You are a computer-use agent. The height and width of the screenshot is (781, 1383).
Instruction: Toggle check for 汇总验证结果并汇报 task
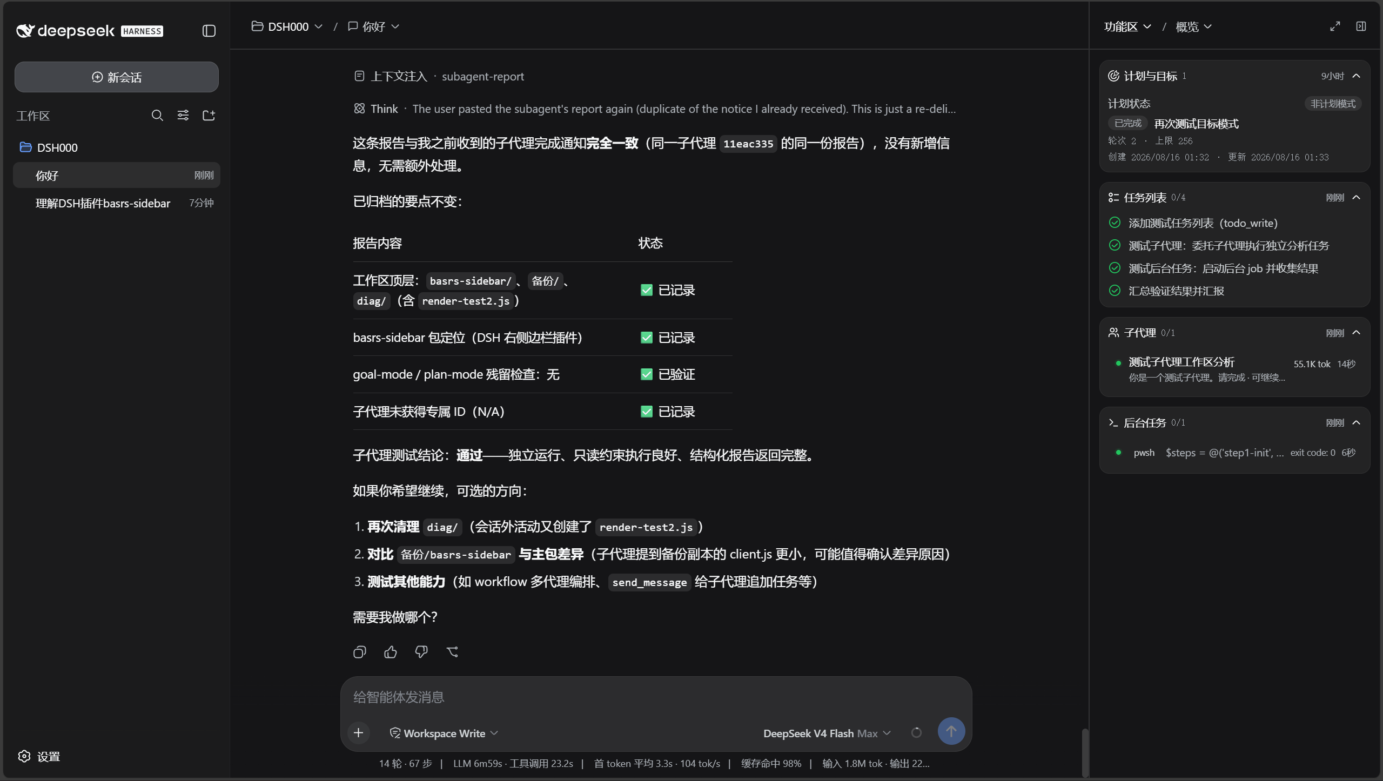pos(1115,291)
